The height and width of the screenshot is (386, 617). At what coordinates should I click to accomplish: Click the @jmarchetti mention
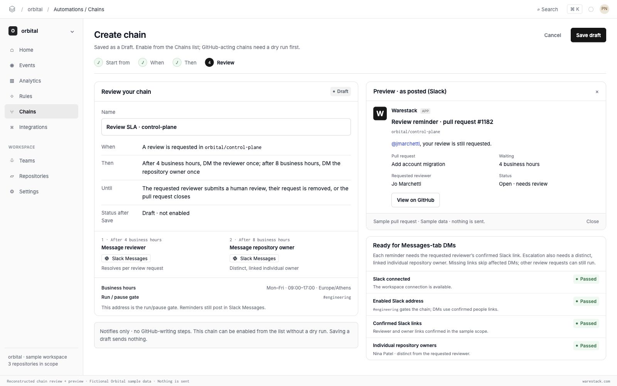406,144
